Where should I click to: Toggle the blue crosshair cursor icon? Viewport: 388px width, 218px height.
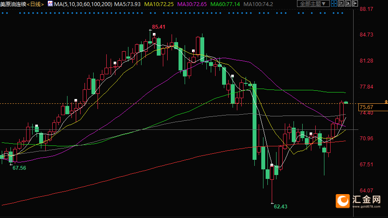[x=334, y=3]
